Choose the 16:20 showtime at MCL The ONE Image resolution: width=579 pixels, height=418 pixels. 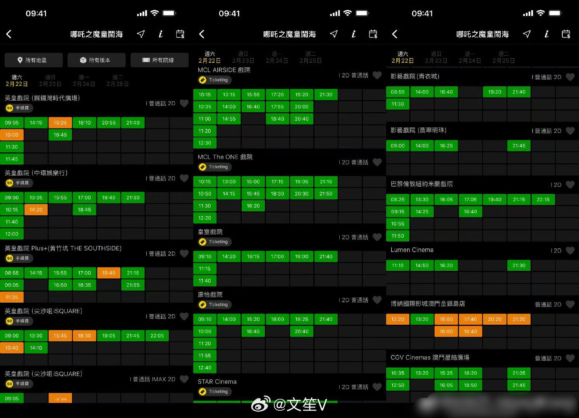point(253,206)
